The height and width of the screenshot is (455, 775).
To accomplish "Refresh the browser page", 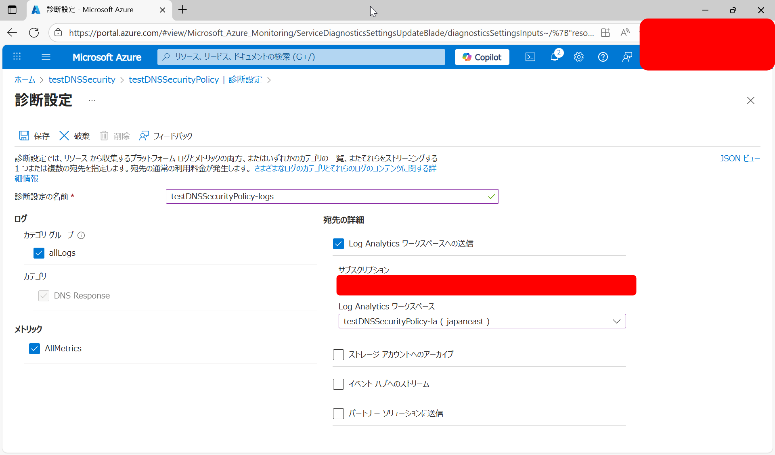I will click(34, 33).
